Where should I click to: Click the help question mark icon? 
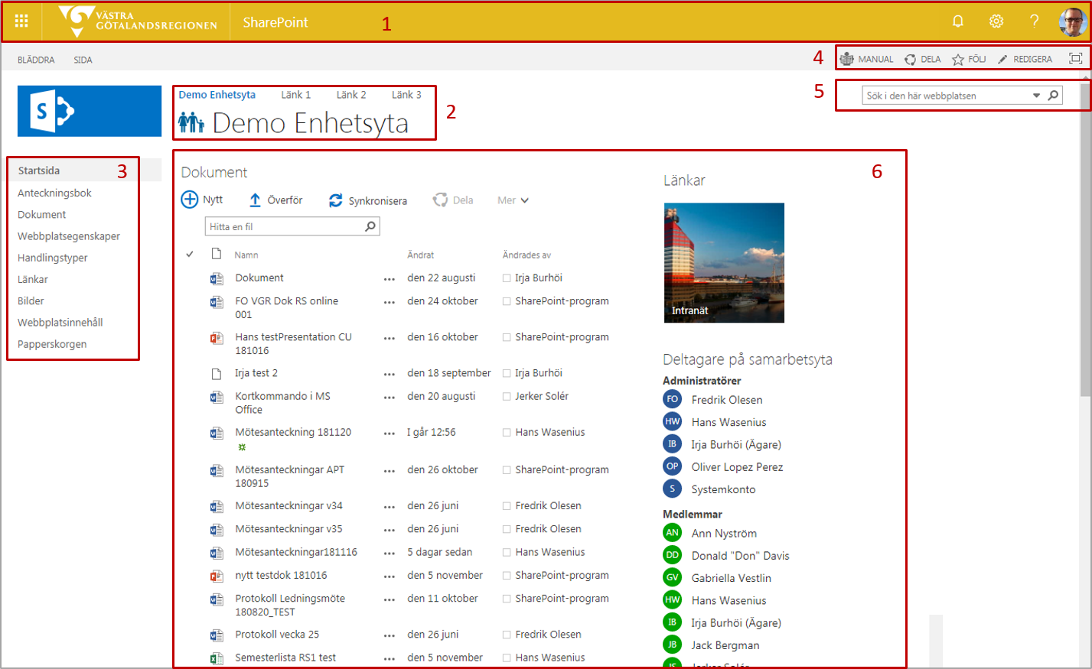[1034, 21]
